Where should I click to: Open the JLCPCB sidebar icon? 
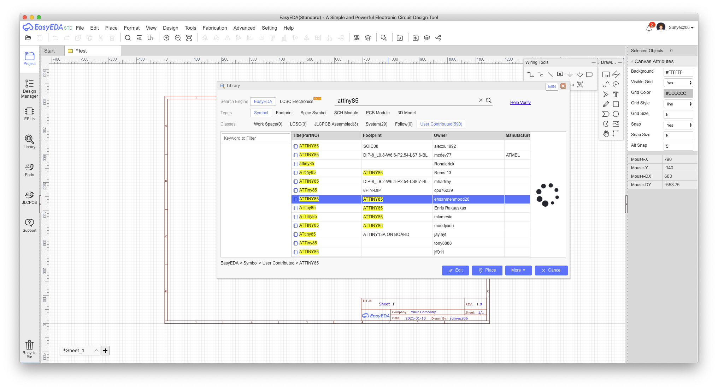29,197
